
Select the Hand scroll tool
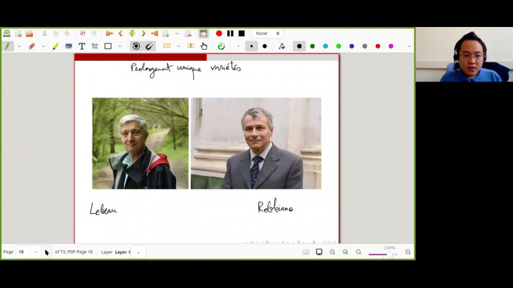point(204,47)
